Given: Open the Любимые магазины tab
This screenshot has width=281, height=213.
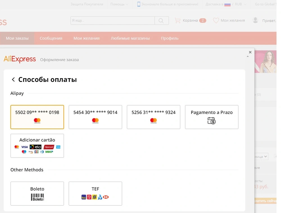Looking at the screenshot, I should (130, 38).
